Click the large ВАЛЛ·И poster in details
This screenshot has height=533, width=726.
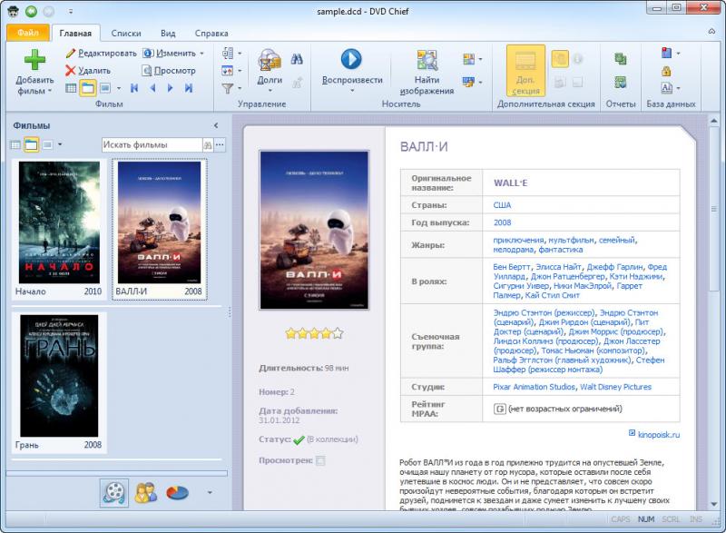tap(314, 230)
